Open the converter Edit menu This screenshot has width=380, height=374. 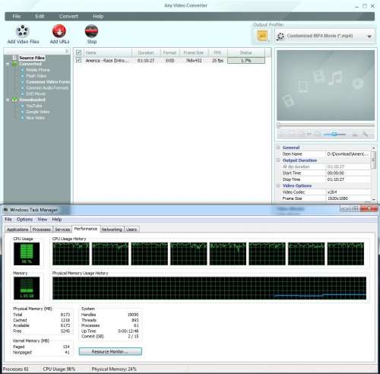pos(40,16)
